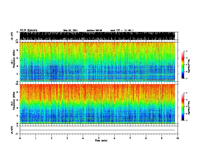Select the Time (min) axis title
The width and height of the screenshot is (200, 155).
[101, 141]
